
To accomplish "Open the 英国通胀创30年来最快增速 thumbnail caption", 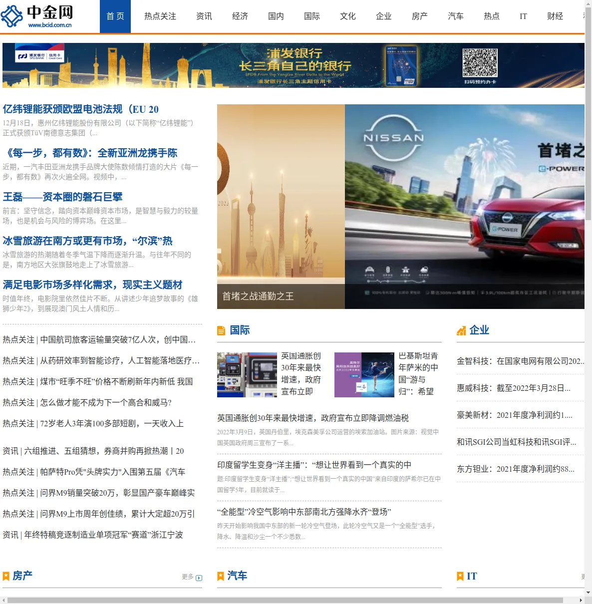I will click(301, 374).
